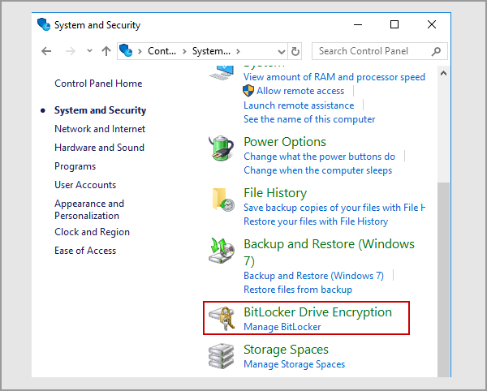Viewport: 487px width, 391px height.
Task: Open BitLocker Drive Encryption
Action: point(317,312)
